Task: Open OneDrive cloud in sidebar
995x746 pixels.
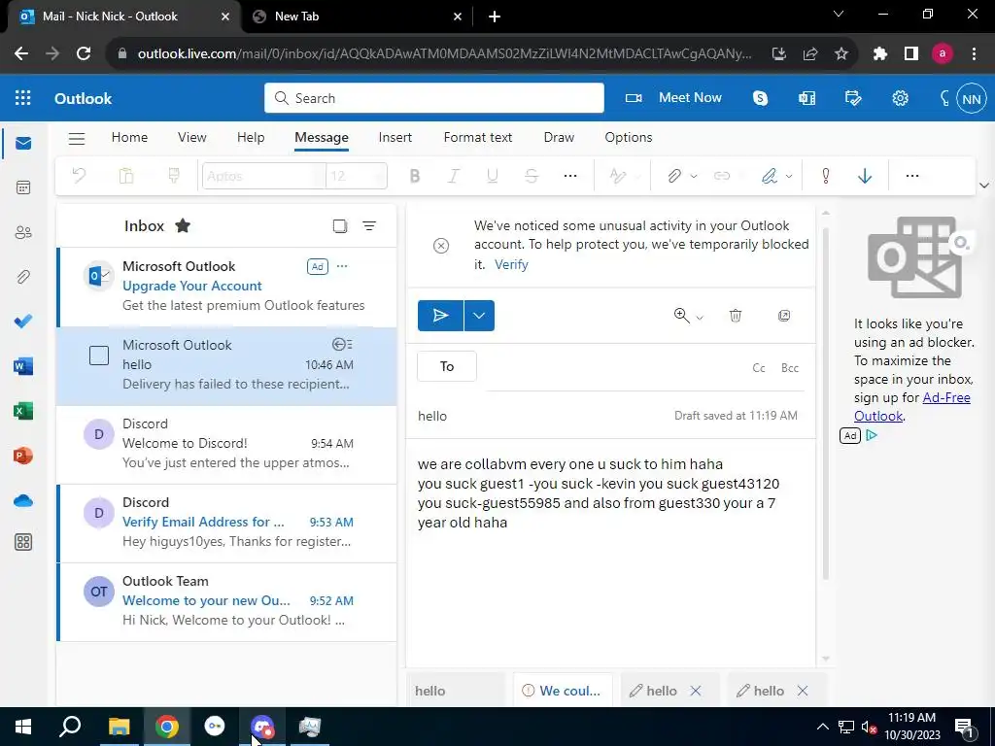Action: 23,500
